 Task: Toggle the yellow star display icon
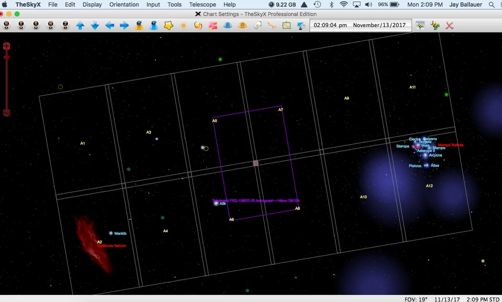169,25
